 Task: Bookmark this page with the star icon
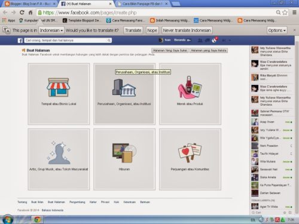(285, 13)
